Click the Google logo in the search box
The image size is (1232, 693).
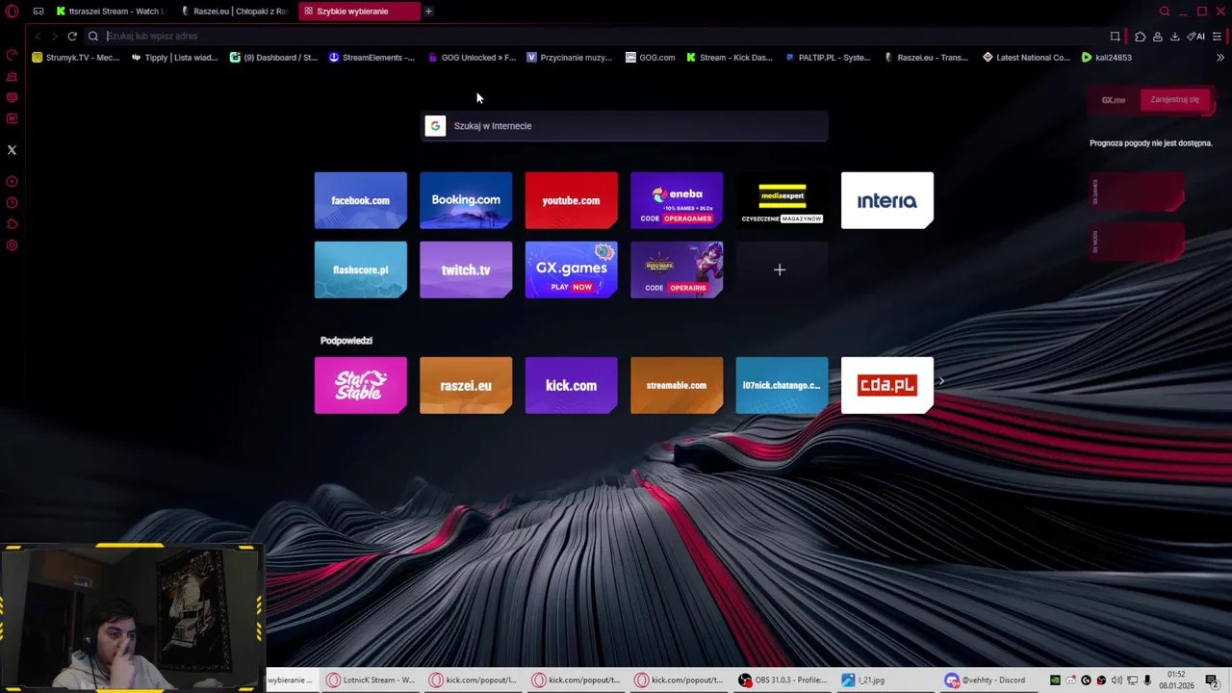coord(435,126)
